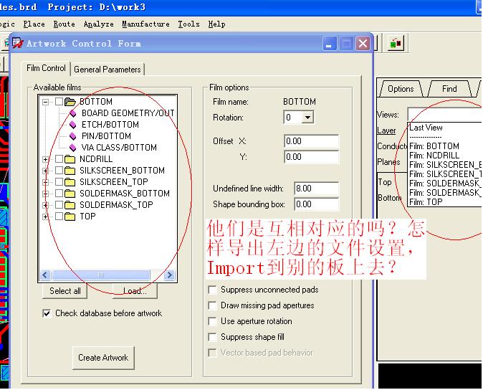Image resolution: width=483 pixels, height=390 pixels.
Task: Select PIN/BOTTOM subclass diamond icon
Action: click(72, 136)
